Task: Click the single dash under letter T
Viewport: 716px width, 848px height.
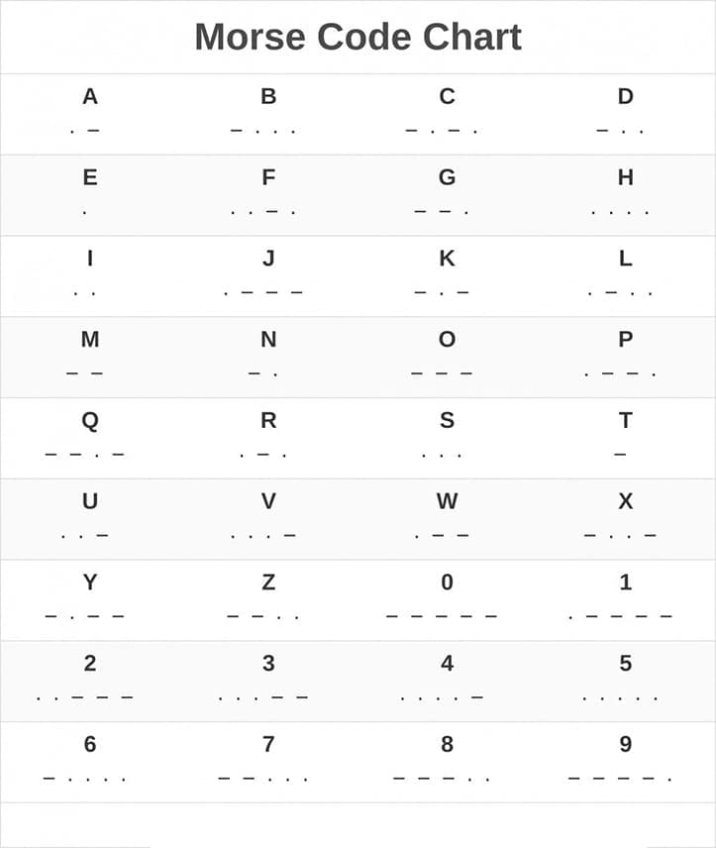Action: point(620,455)
